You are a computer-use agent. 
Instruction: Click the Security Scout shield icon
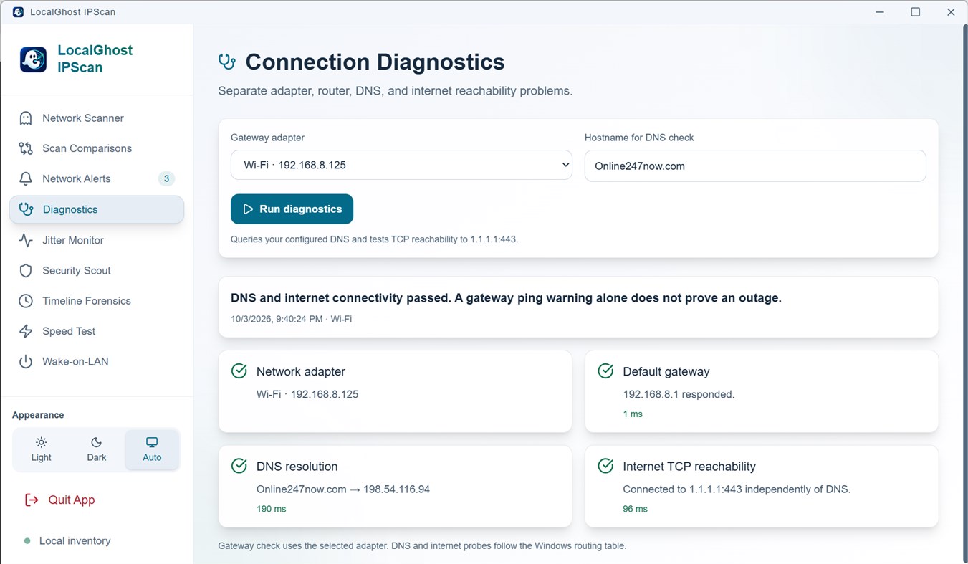pos(26,270)
